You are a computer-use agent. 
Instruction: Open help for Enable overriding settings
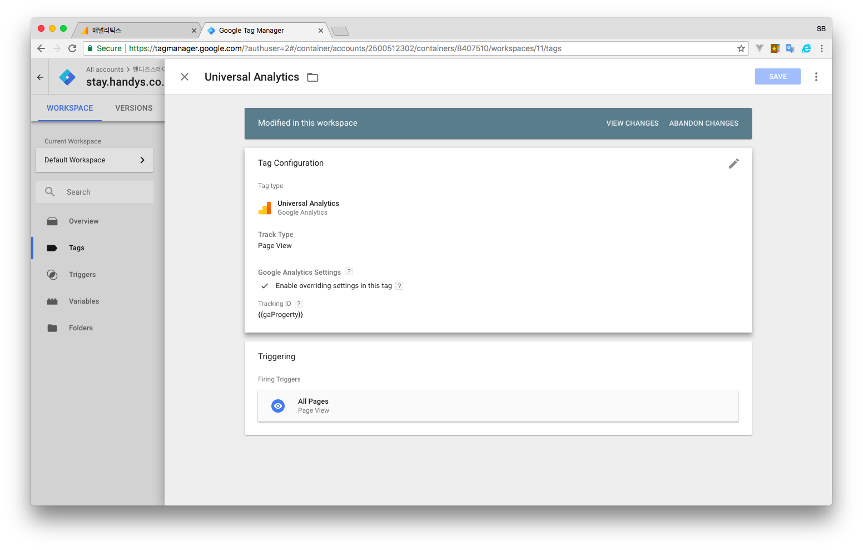399,286
